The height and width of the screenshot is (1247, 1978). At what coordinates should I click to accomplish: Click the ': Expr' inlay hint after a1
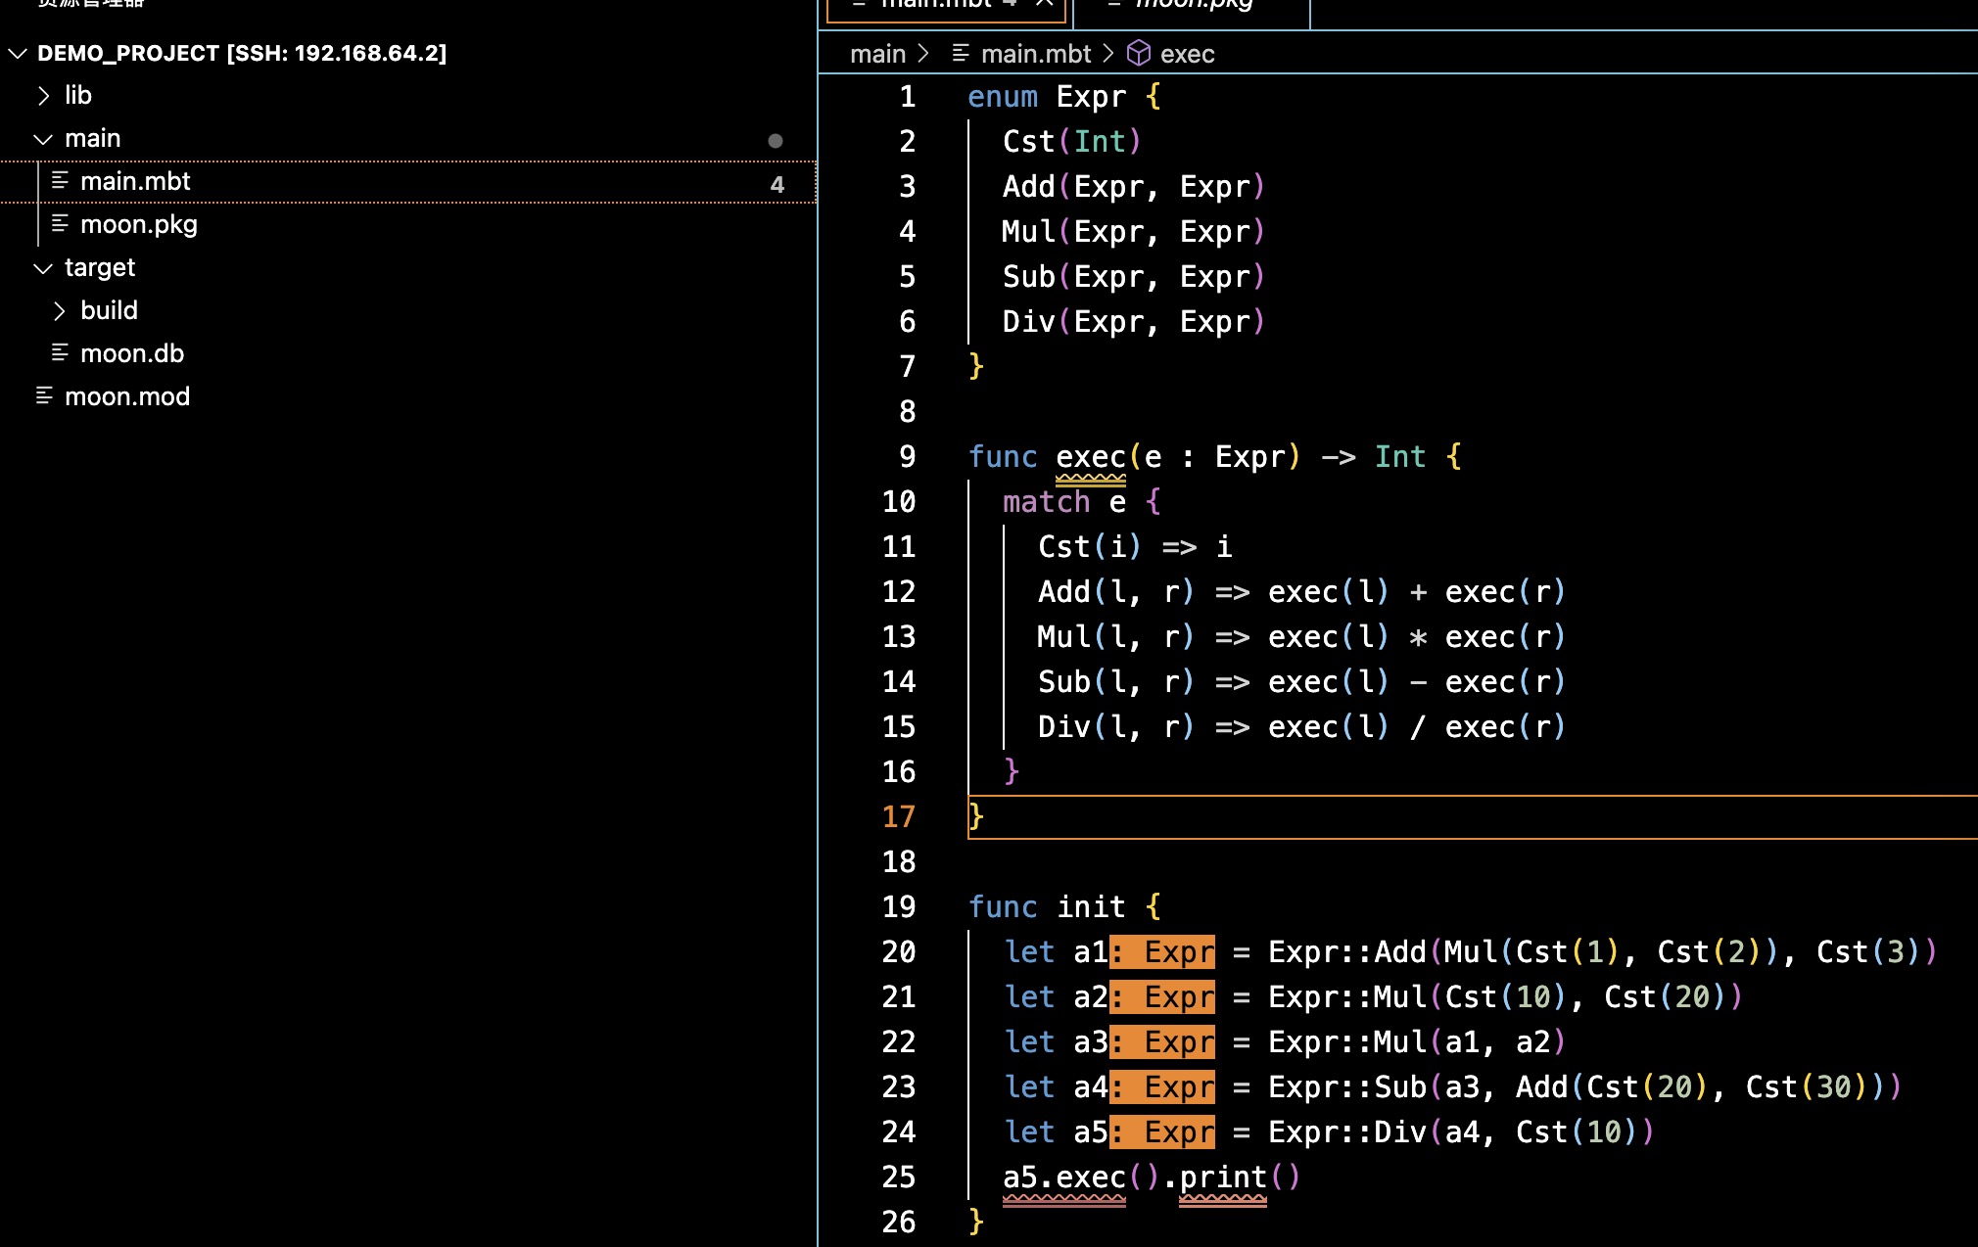point(1162,951)
